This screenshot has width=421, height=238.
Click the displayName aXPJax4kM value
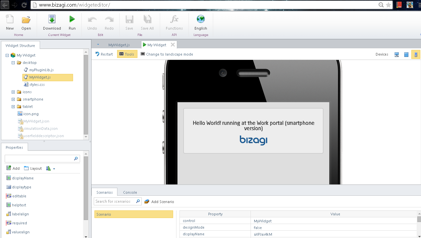(x=334, y=234)
